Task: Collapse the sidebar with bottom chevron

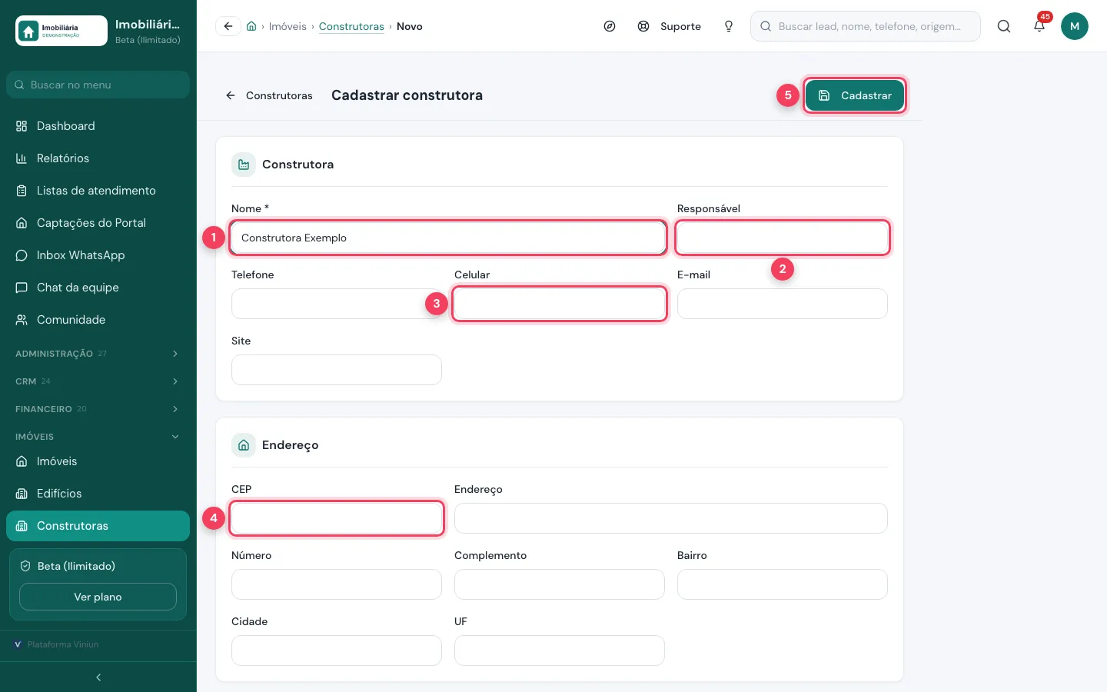Action: [x=98, y=677]
